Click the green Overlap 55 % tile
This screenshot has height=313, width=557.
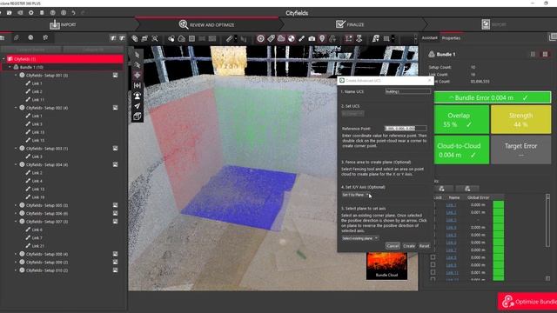461,120
